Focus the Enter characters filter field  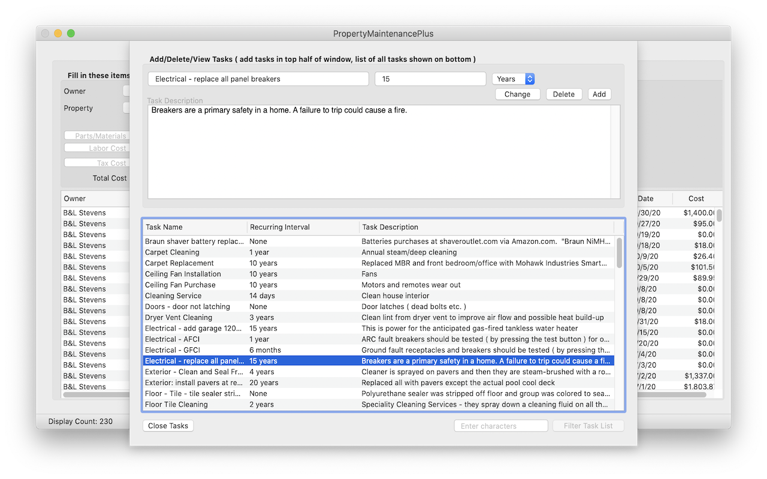(x=500, y=426)
